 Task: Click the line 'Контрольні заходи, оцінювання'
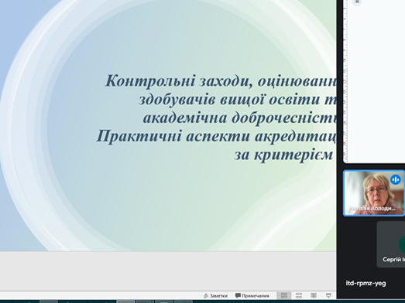pos(221,80)
